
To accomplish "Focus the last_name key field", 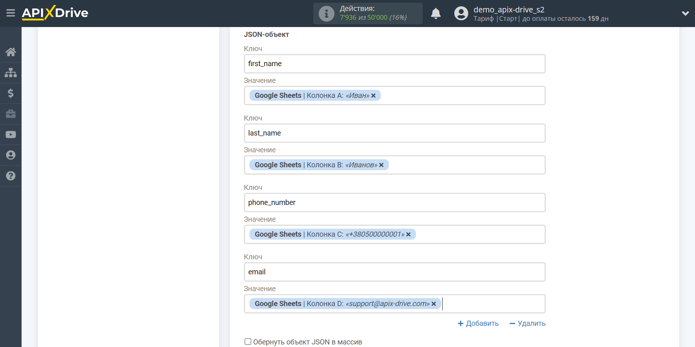I will pos(395,133).
